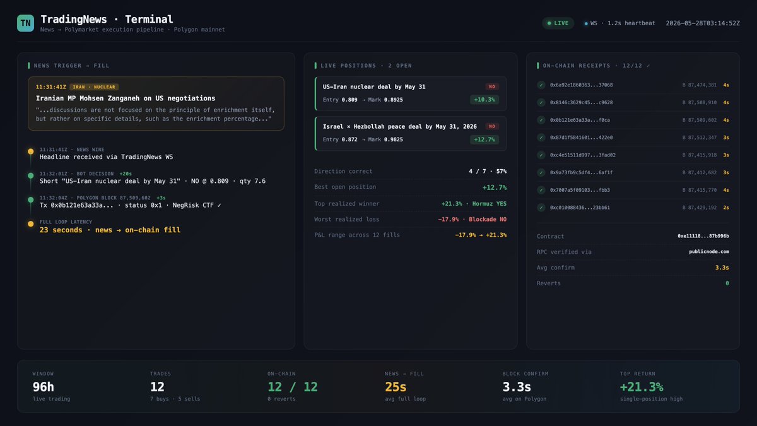This screenshot has height=426, width=757.
Task: Open the Mohsen Zanganeh headline card
Action: (x=156, y=104)
